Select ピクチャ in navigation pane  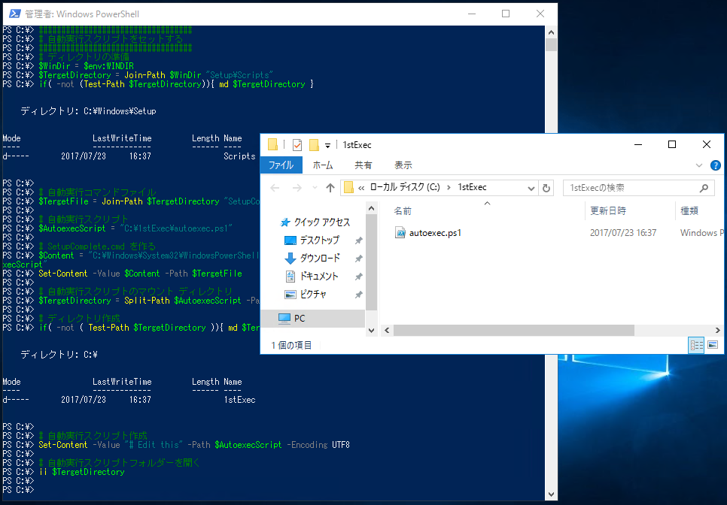coord(306,294)
